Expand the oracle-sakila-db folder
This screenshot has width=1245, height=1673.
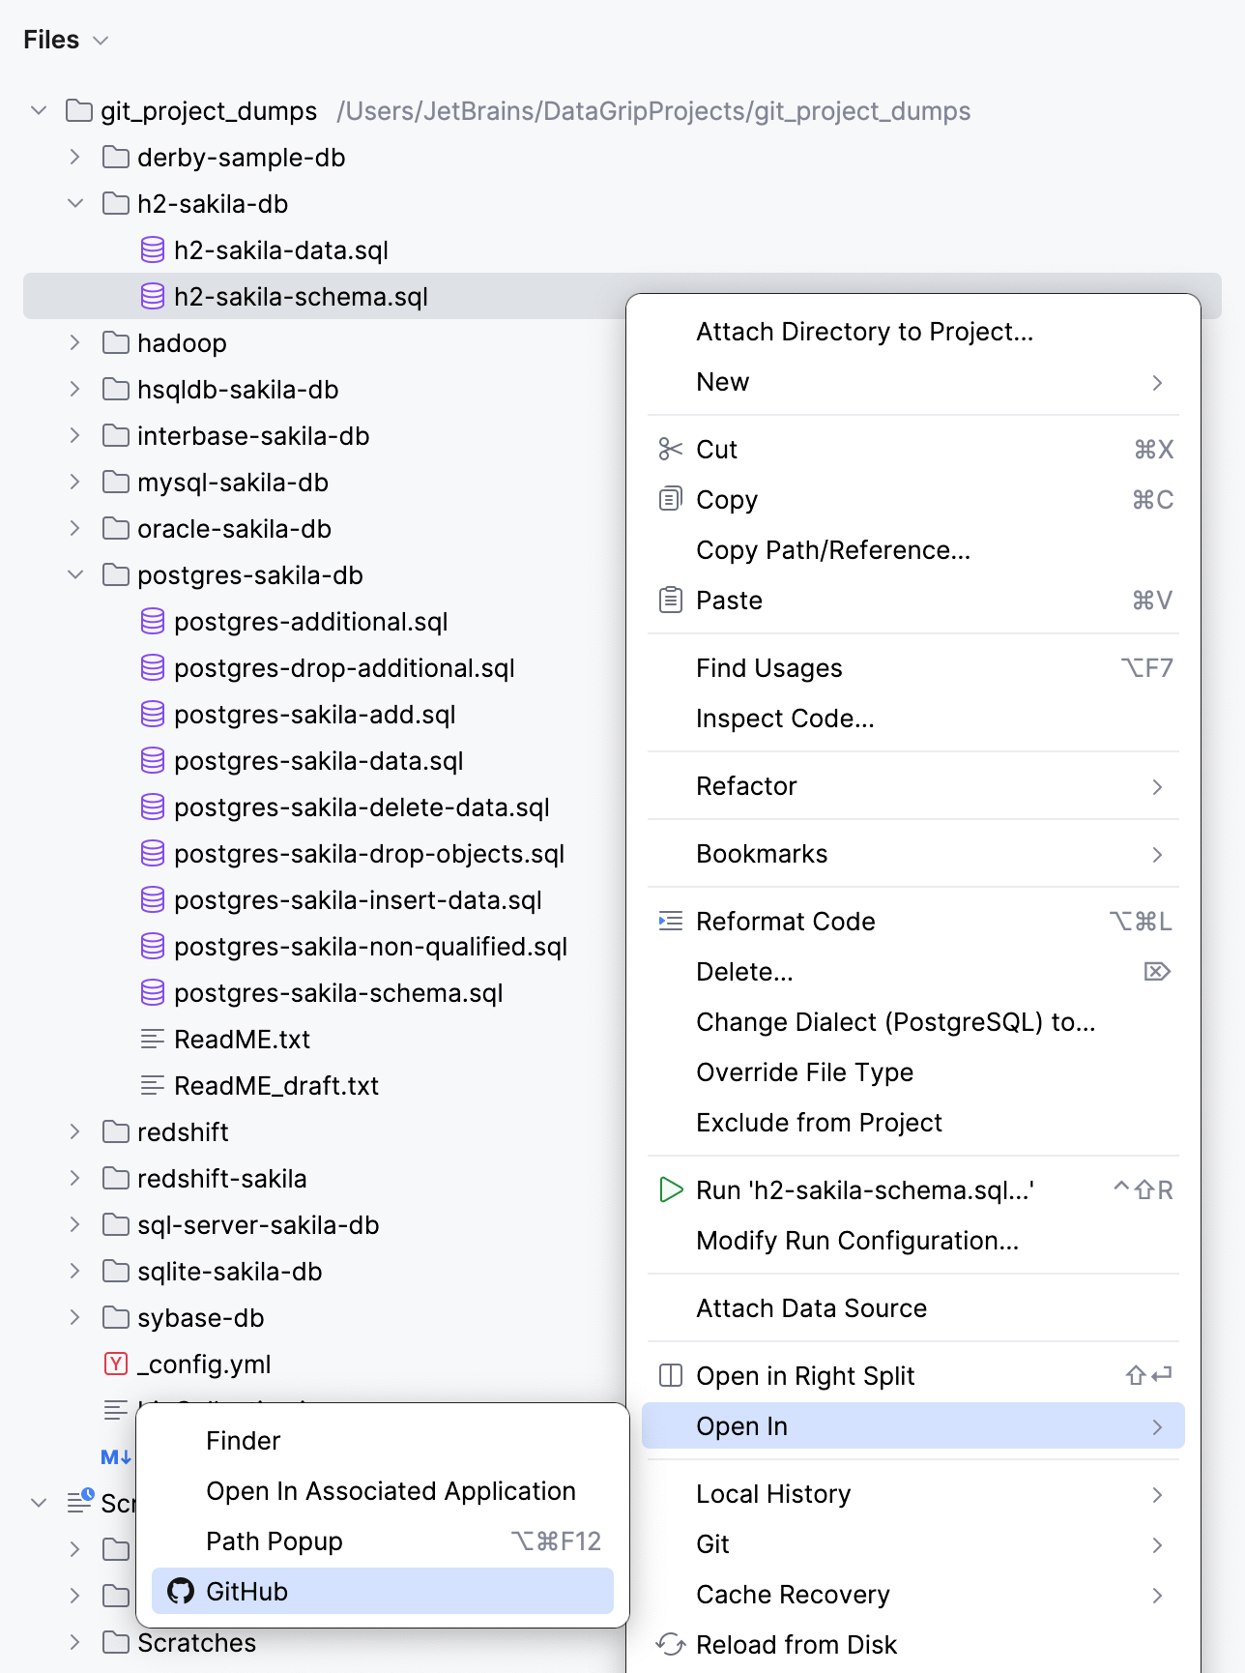tap(75, 528)
